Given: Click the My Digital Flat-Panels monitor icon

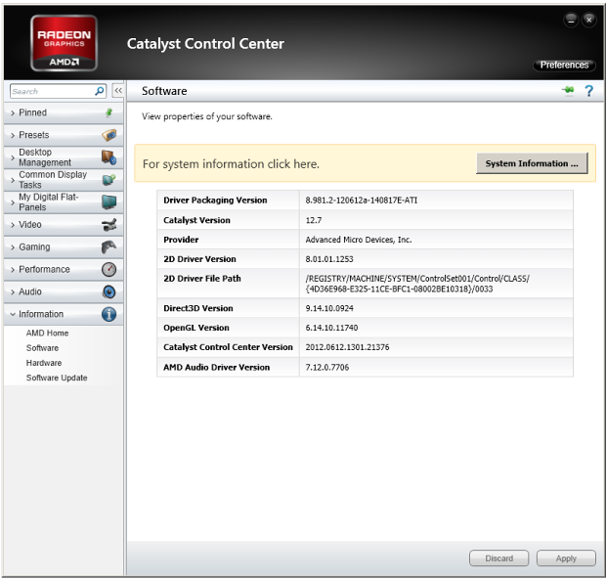Looking at the screenshot, I should (109, 202).
